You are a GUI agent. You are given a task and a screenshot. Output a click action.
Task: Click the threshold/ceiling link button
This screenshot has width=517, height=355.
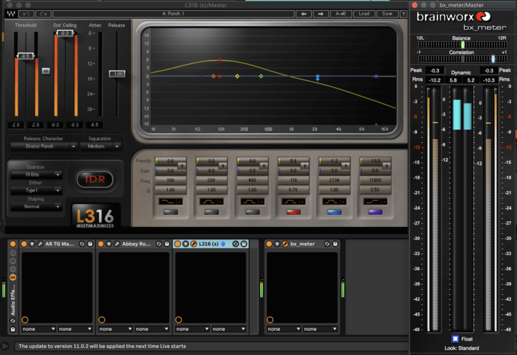pos(46,71)
